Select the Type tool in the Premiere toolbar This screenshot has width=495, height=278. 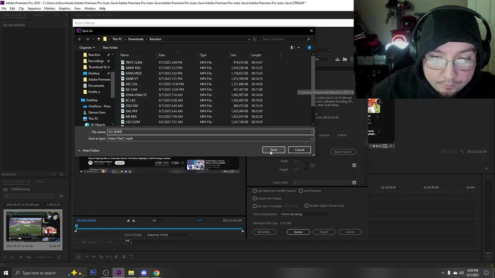tap(131, 257)
